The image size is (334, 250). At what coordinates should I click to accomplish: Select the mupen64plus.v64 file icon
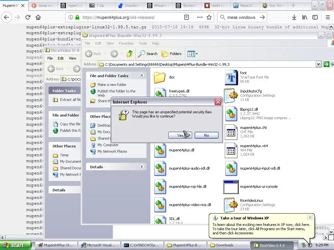(x=231, y=150)
